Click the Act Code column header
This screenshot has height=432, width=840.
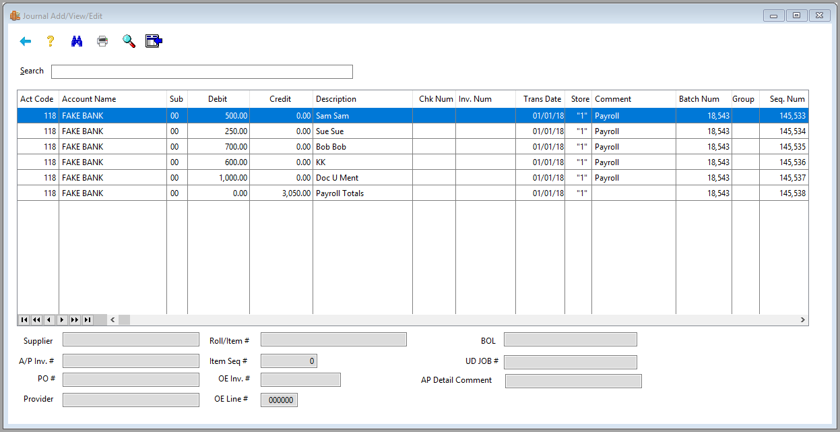38,99
